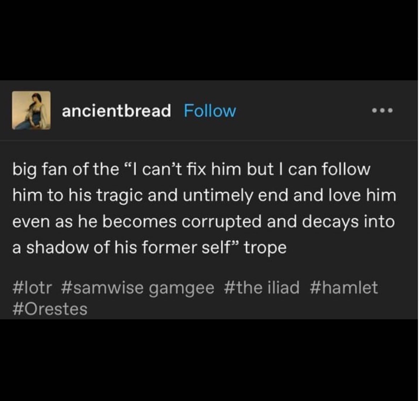Open the ancientbread blog username link
This screenshot has width=419, height=401.
116,111
